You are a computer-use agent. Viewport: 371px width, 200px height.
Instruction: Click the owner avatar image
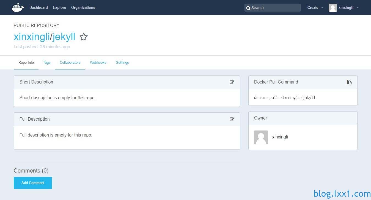[261, 137]
